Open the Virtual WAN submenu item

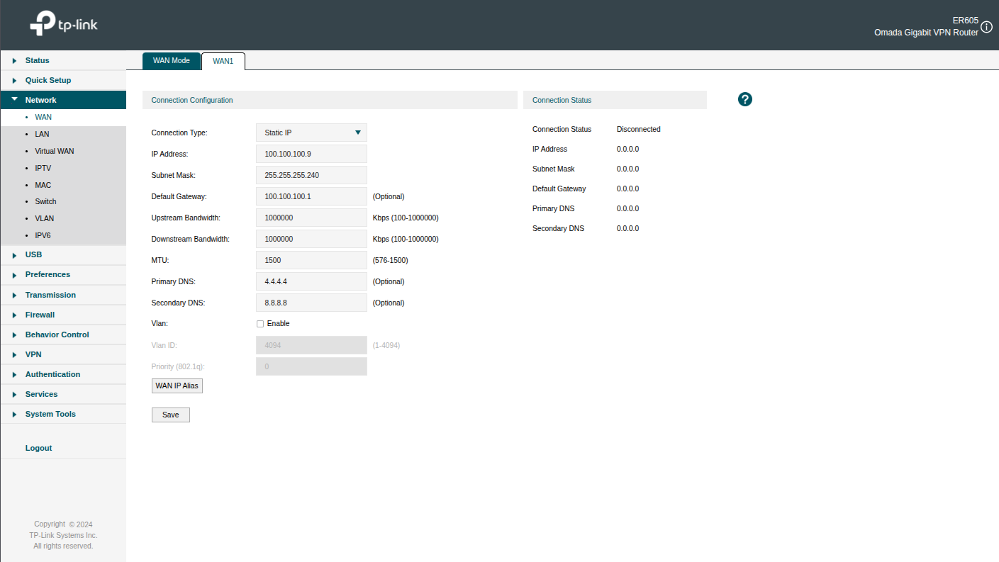click(63, 151)
